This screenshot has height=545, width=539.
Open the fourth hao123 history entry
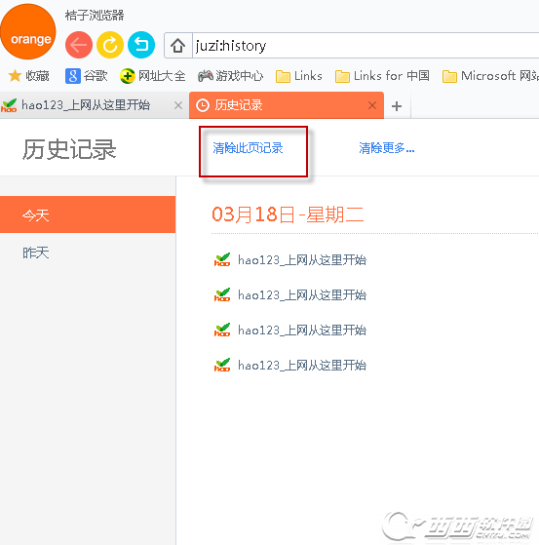coord(290,366)
